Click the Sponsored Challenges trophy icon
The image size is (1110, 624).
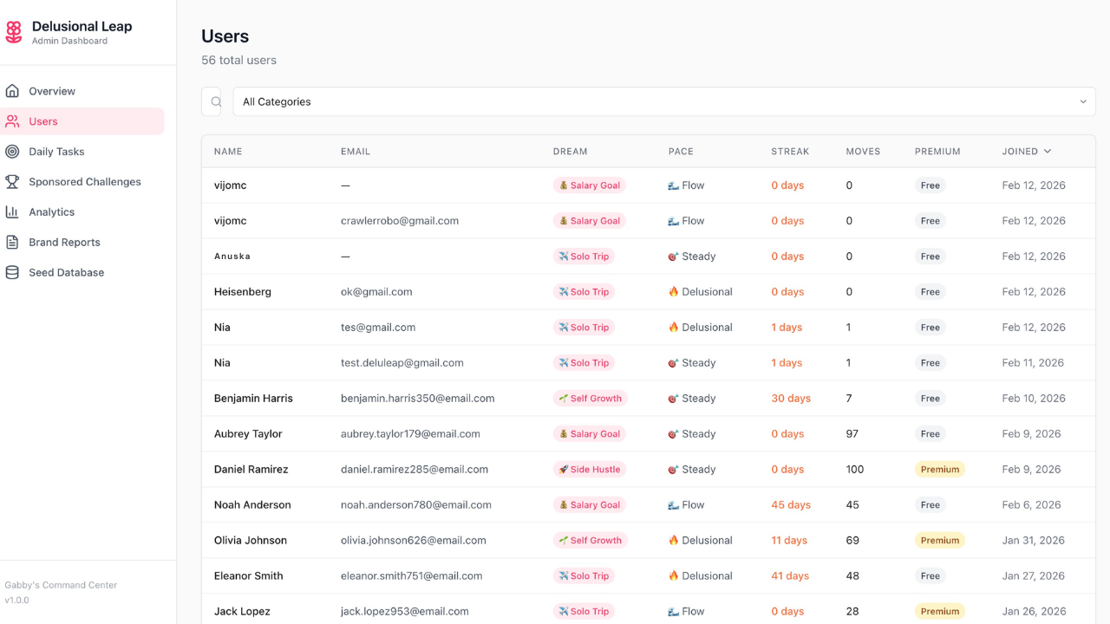point(12,182)
